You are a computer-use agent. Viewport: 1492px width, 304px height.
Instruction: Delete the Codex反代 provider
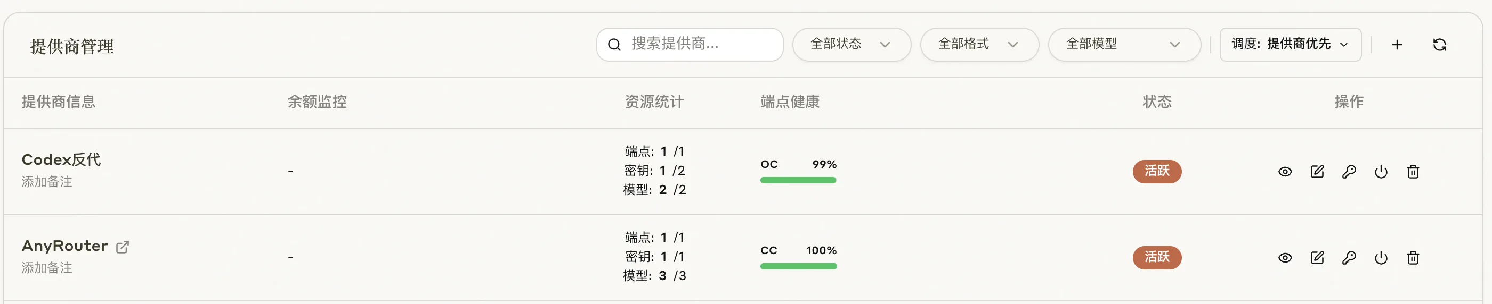1413,172
